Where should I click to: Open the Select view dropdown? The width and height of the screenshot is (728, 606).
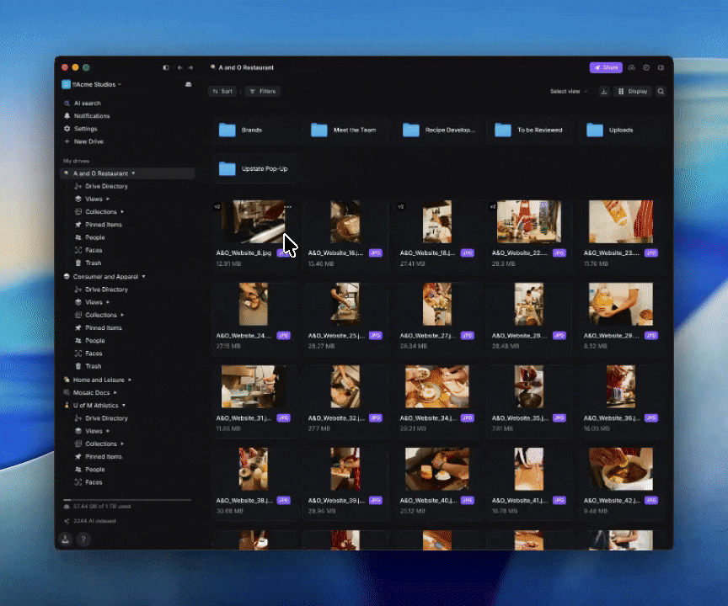coord(568,91)
